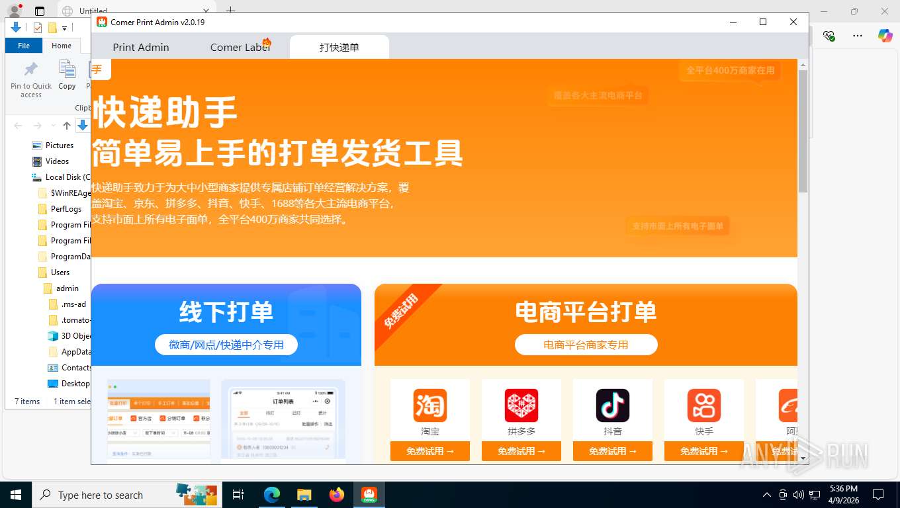Navigate forward in File Explorer
Image resolution: width=900 pixels, height=508 pixels.
[38, 126]
